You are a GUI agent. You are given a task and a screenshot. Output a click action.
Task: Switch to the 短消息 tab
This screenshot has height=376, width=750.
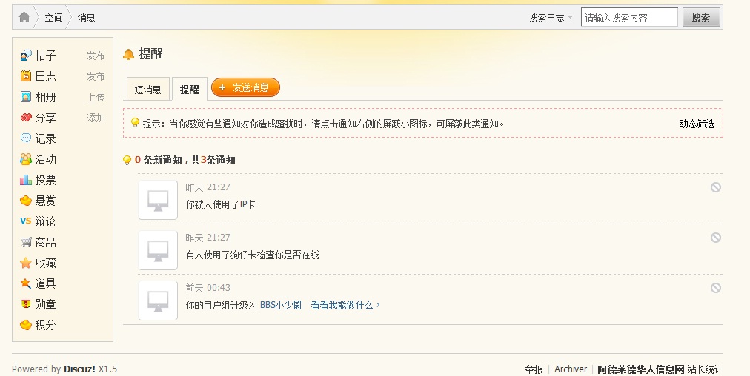(147, 90)
